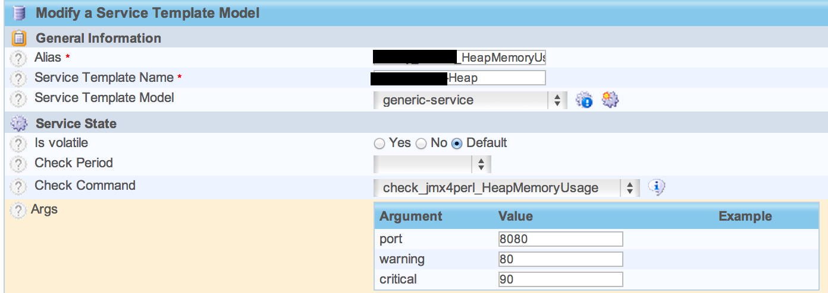Click the port value field
Viewport: 828px width, 293px height.
pyautogui.click(x=561, y=239)
